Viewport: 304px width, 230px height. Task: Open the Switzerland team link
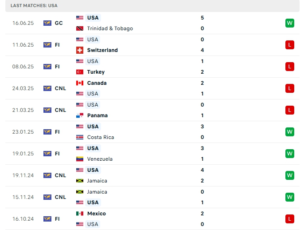click(102, 50)
